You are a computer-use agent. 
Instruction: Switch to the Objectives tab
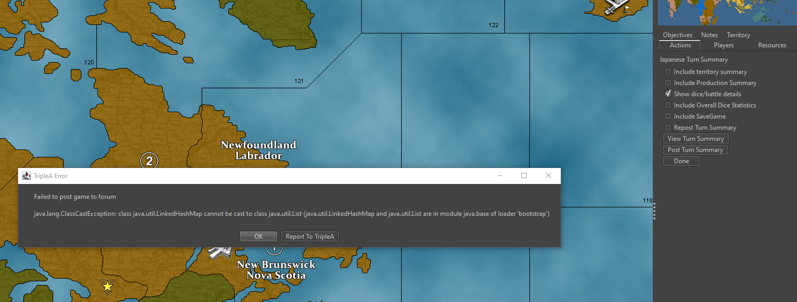677,35
